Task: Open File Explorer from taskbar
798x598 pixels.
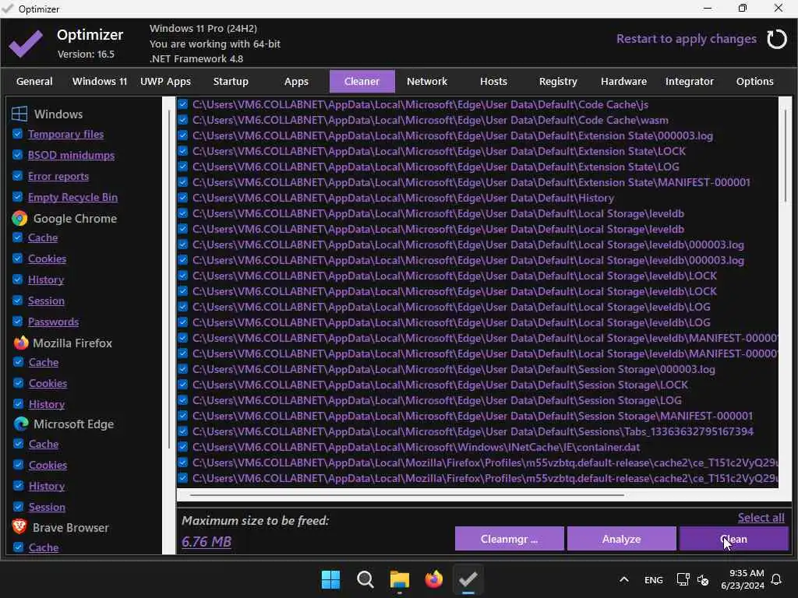Action: [400, 579]
